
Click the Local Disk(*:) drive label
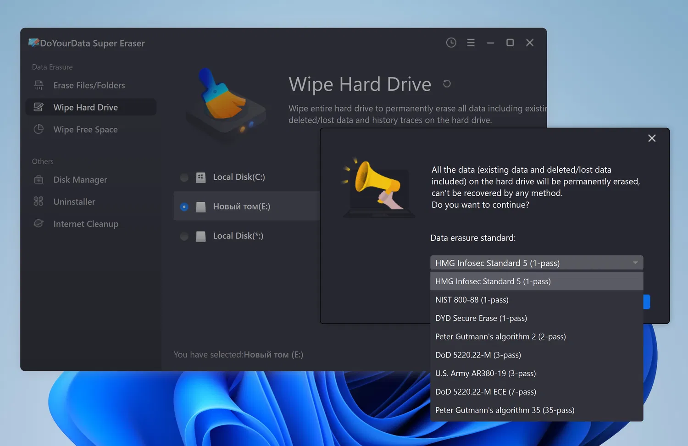click(x=238, y=236)
